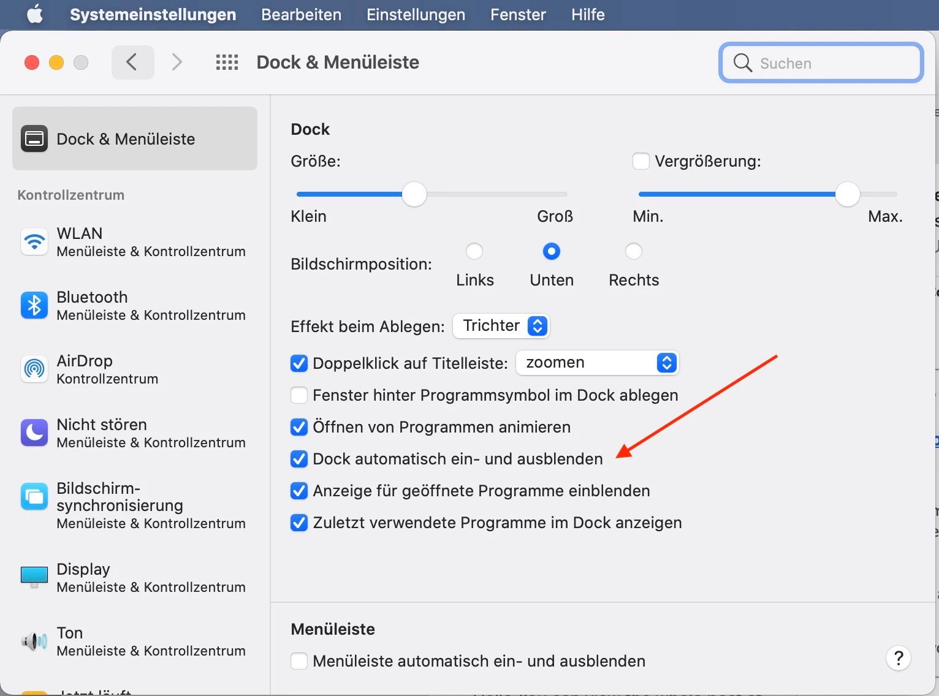This screenshot has width=939, height=696.
Task: Go forward with the right chevron button
Action: [x=177, y=62]
